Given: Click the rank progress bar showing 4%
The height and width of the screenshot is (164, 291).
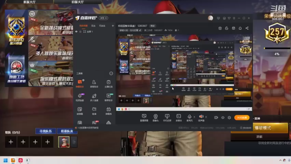Looking at the screenshot, I should (277, 48).
